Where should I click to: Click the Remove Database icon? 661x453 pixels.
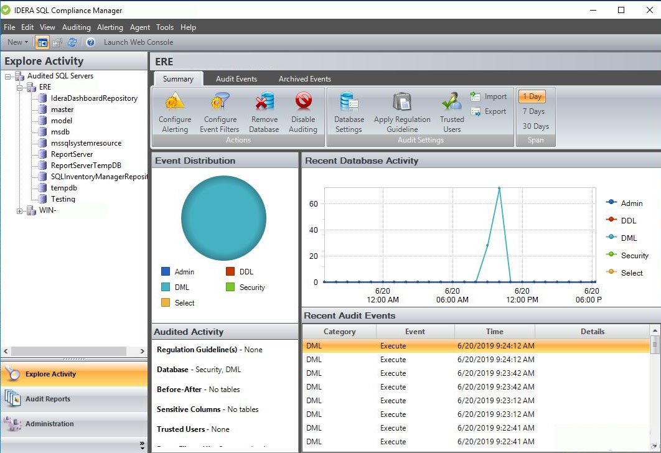coord(265,101)
